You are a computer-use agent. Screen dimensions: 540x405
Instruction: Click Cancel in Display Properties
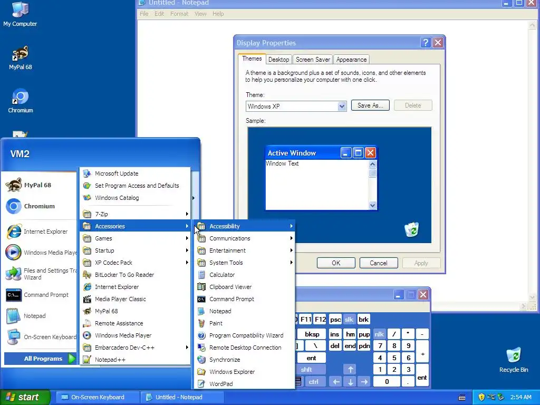[379, 263]
